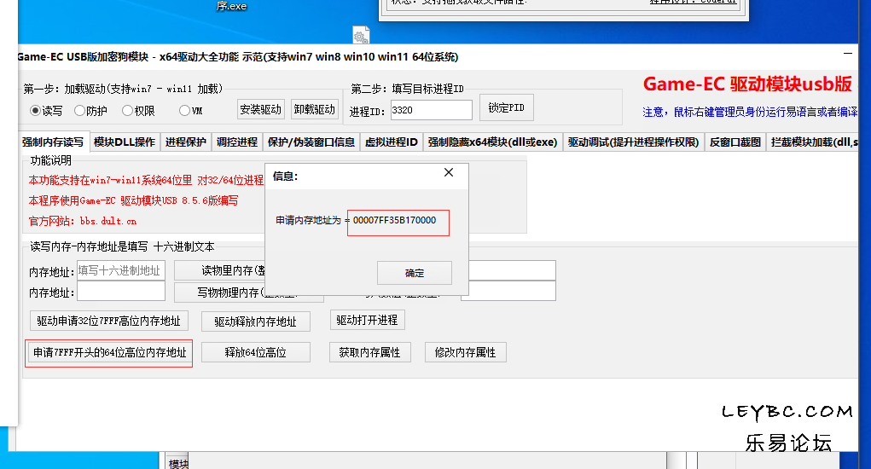The width and height of the screenshot is (871, 469).
Task: Click the 锁定PID button
Action: coord(506,107)
